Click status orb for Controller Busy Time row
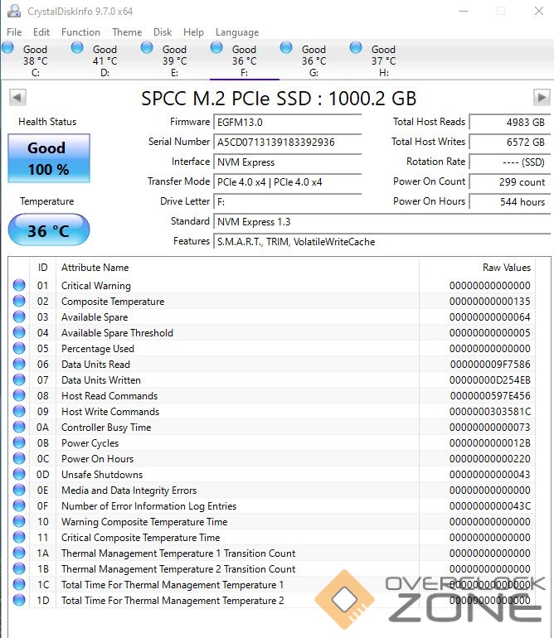Screen dimensions: 554x638 19,427
